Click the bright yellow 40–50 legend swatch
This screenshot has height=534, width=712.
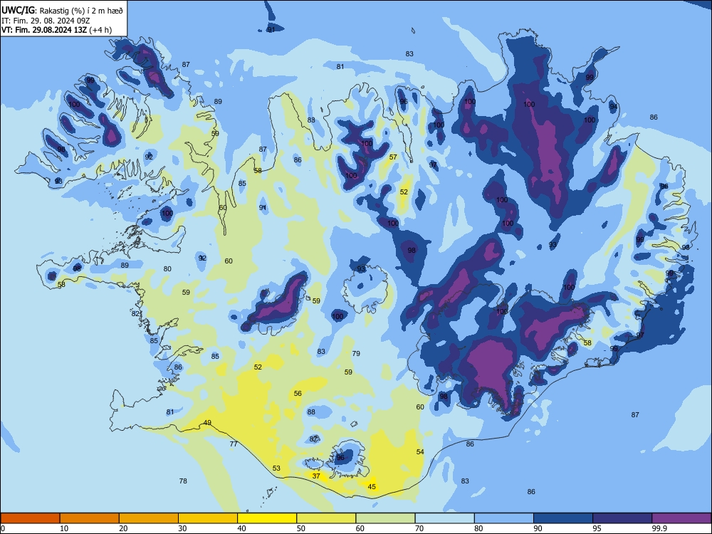(267, 518)
